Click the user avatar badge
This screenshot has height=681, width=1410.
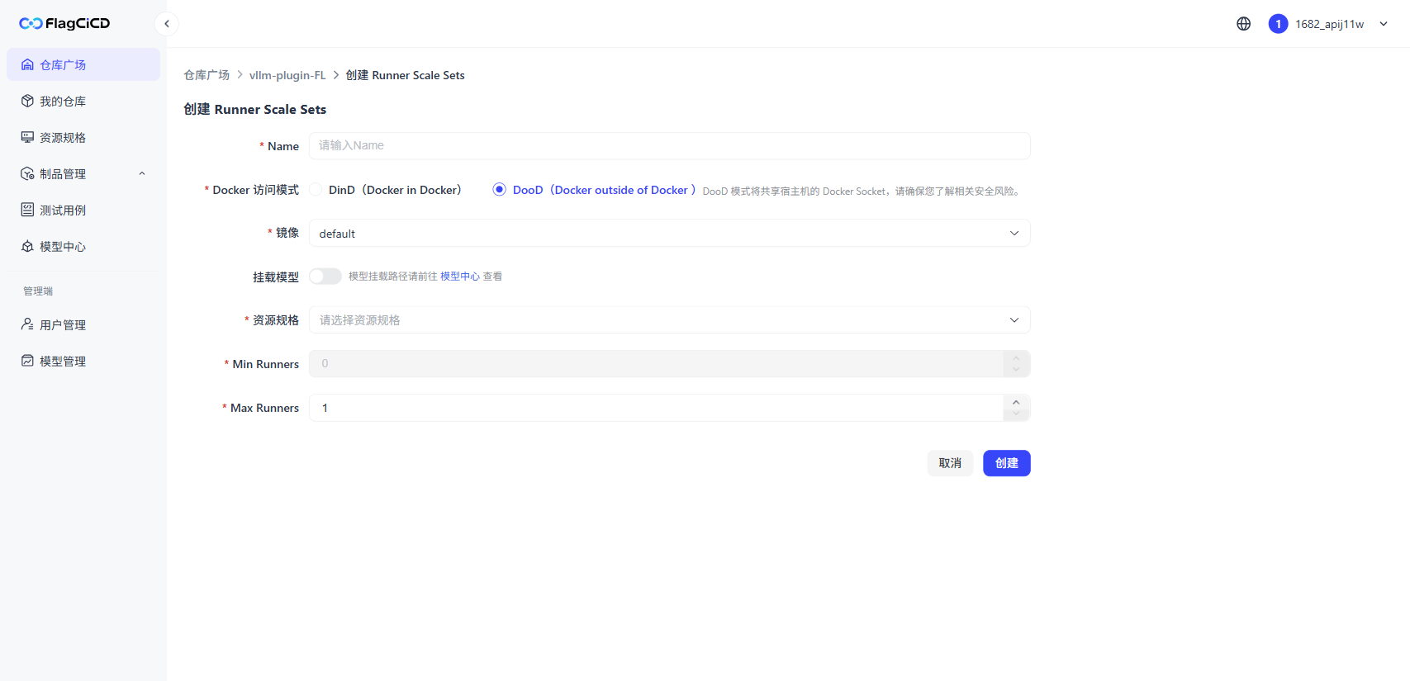(1278, 24)
